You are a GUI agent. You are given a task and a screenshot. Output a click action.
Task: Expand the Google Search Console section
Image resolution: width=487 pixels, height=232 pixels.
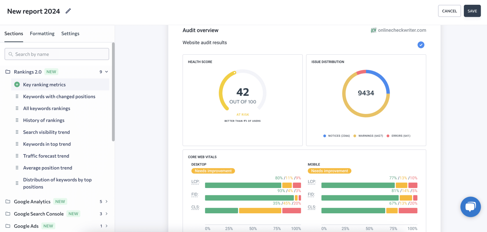(107, 214)
